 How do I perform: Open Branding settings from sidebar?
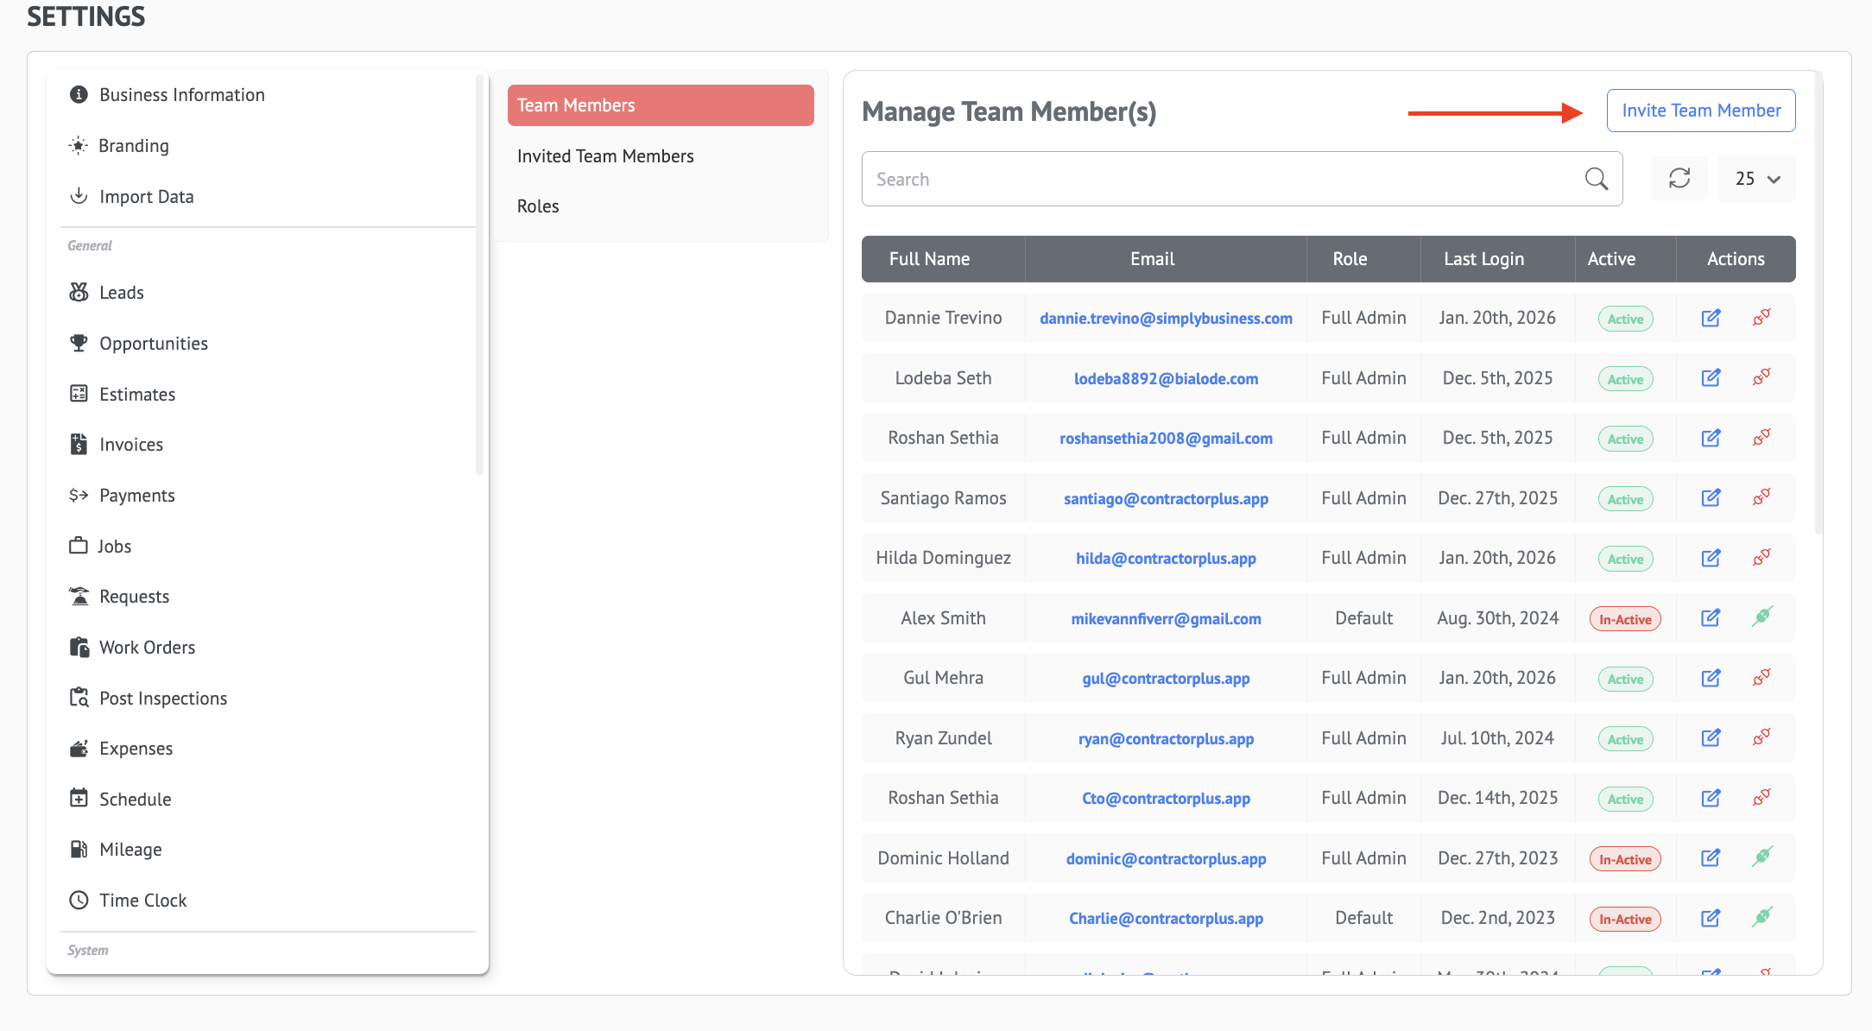pos(134,146)
